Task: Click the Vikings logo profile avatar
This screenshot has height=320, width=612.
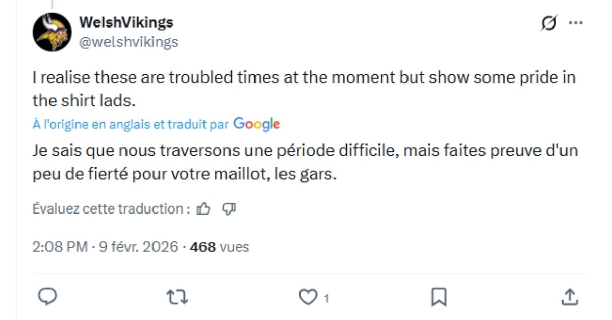Action: click(x=52, y=32)
